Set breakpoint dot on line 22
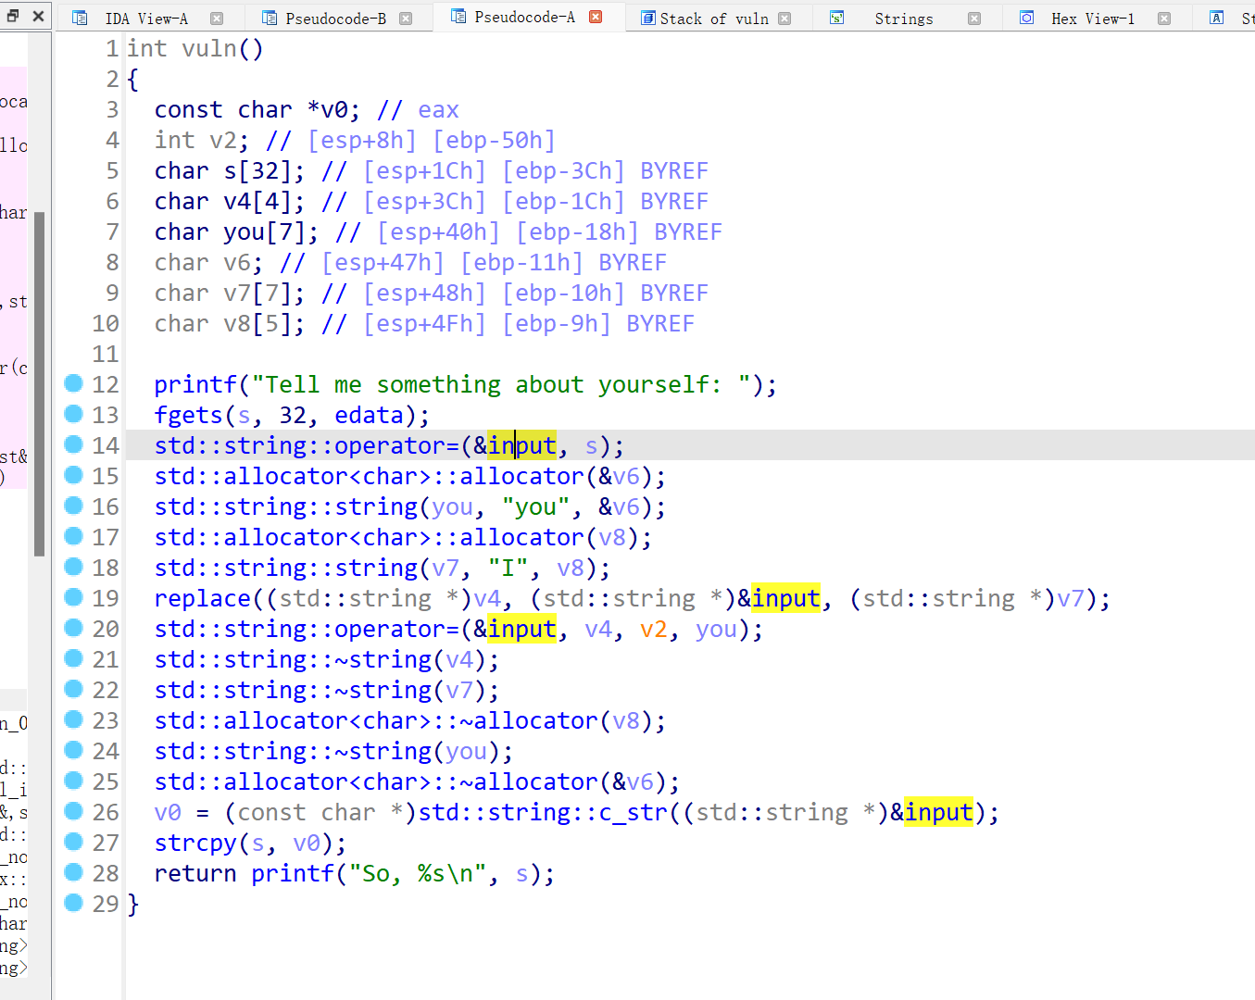Image resolution: width=1255 pixels, height=1000 pixels. (x=74, y=689)
